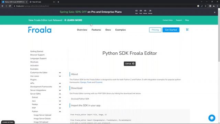Viewport: 220px width, 124px height.
Task: Open the Blog link
Action: 187,20
